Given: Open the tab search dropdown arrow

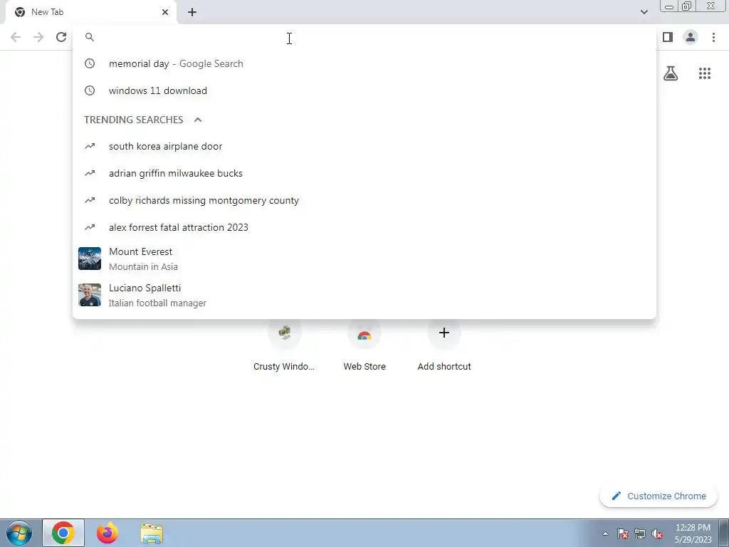Looking at the screenshot, I should click(644, 12).
